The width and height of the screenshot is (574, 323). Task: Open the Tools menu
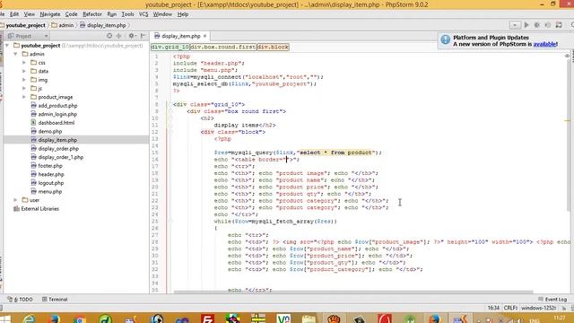[127, 14]
